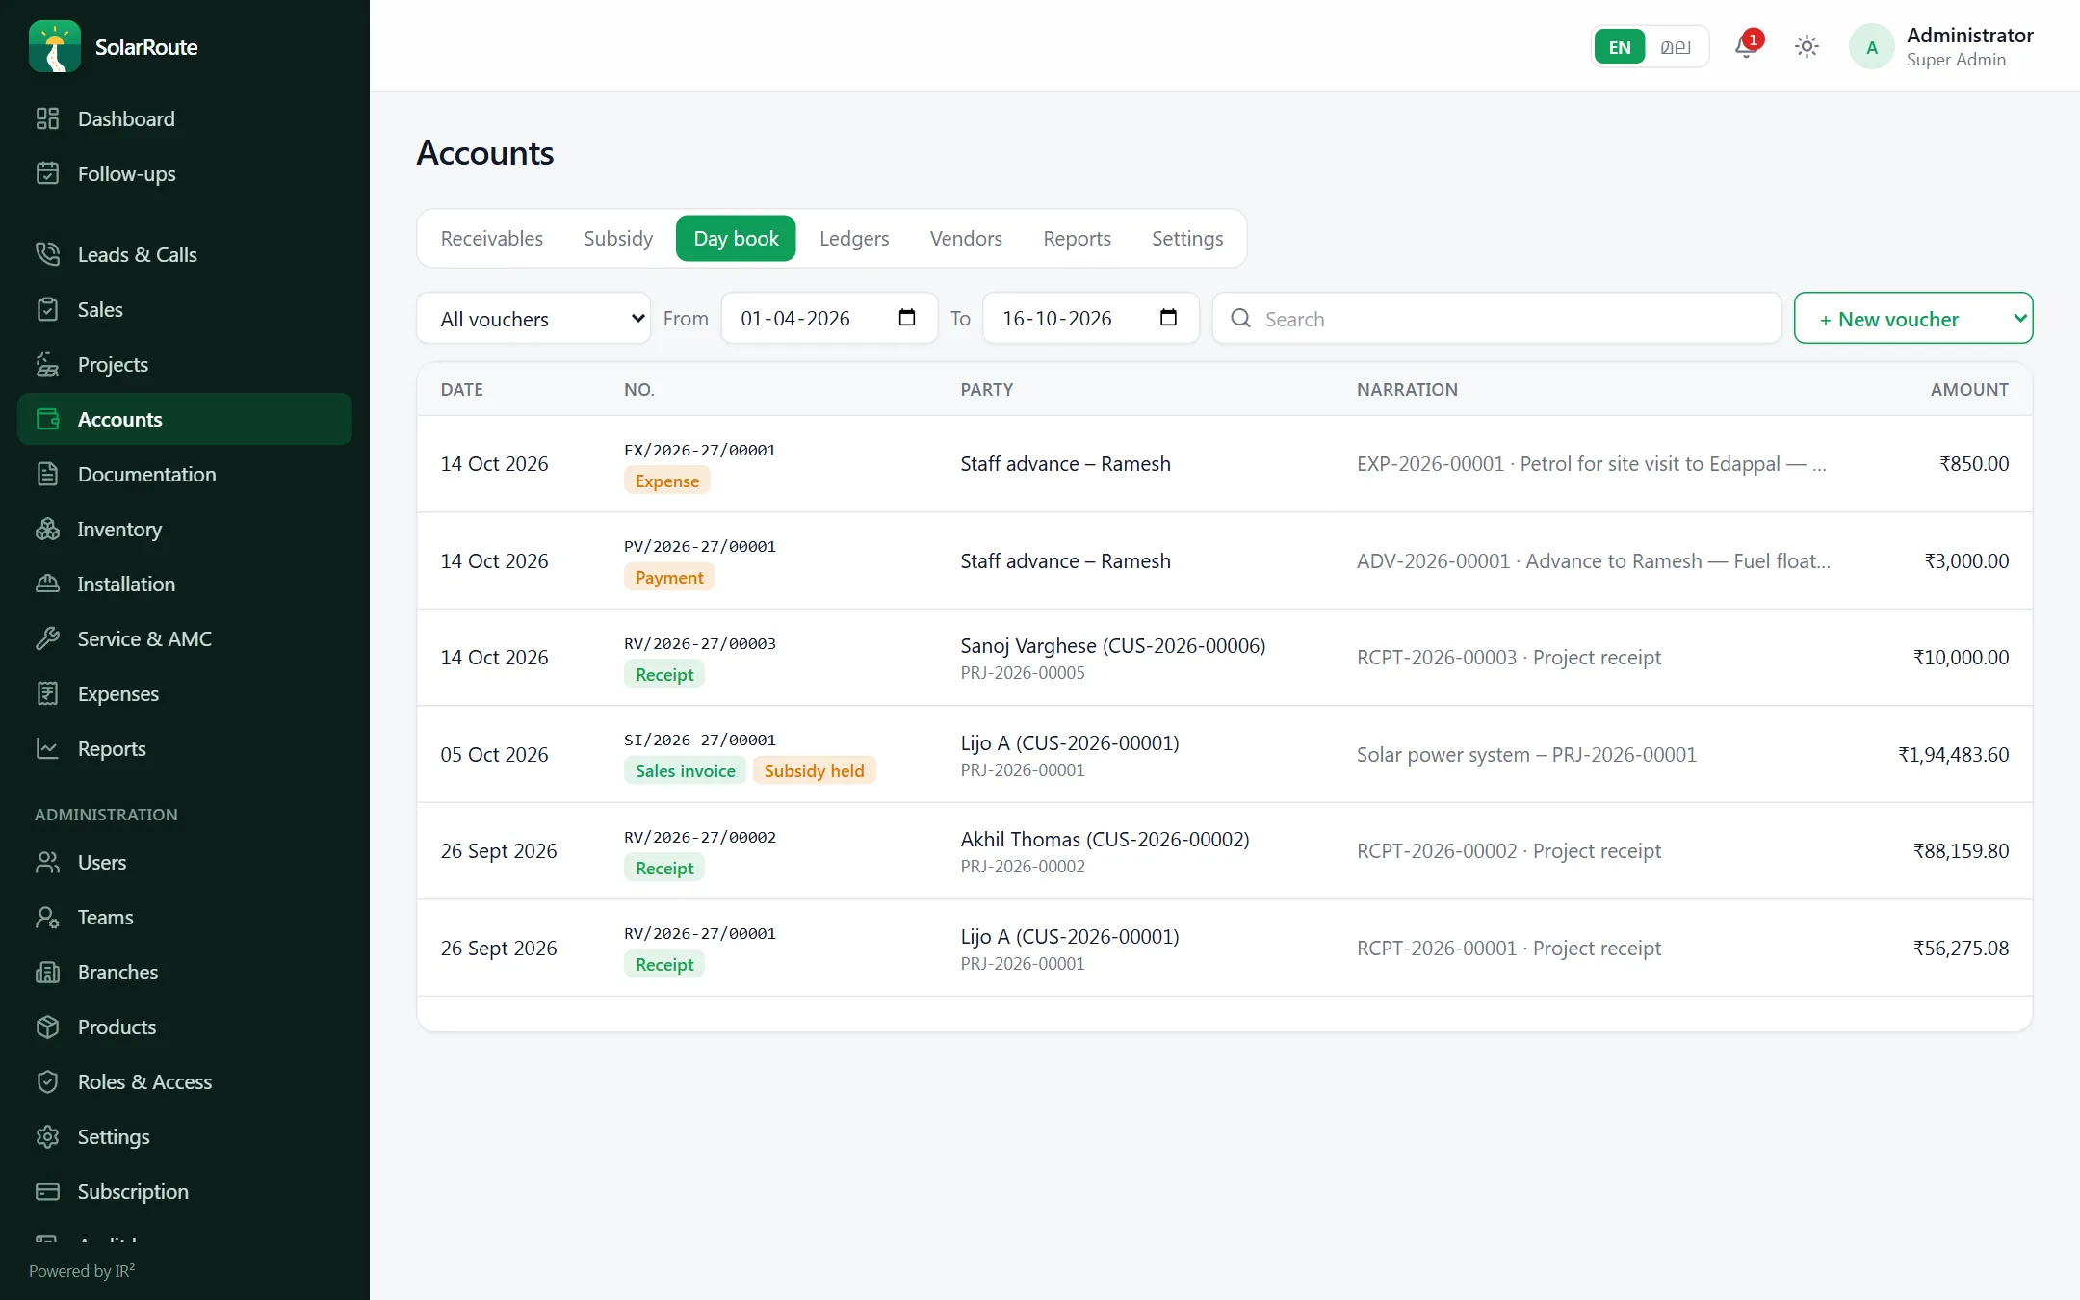Open the Products cube icon
Viewport: 2080px width, 1300px height.
pos(47,1027)
